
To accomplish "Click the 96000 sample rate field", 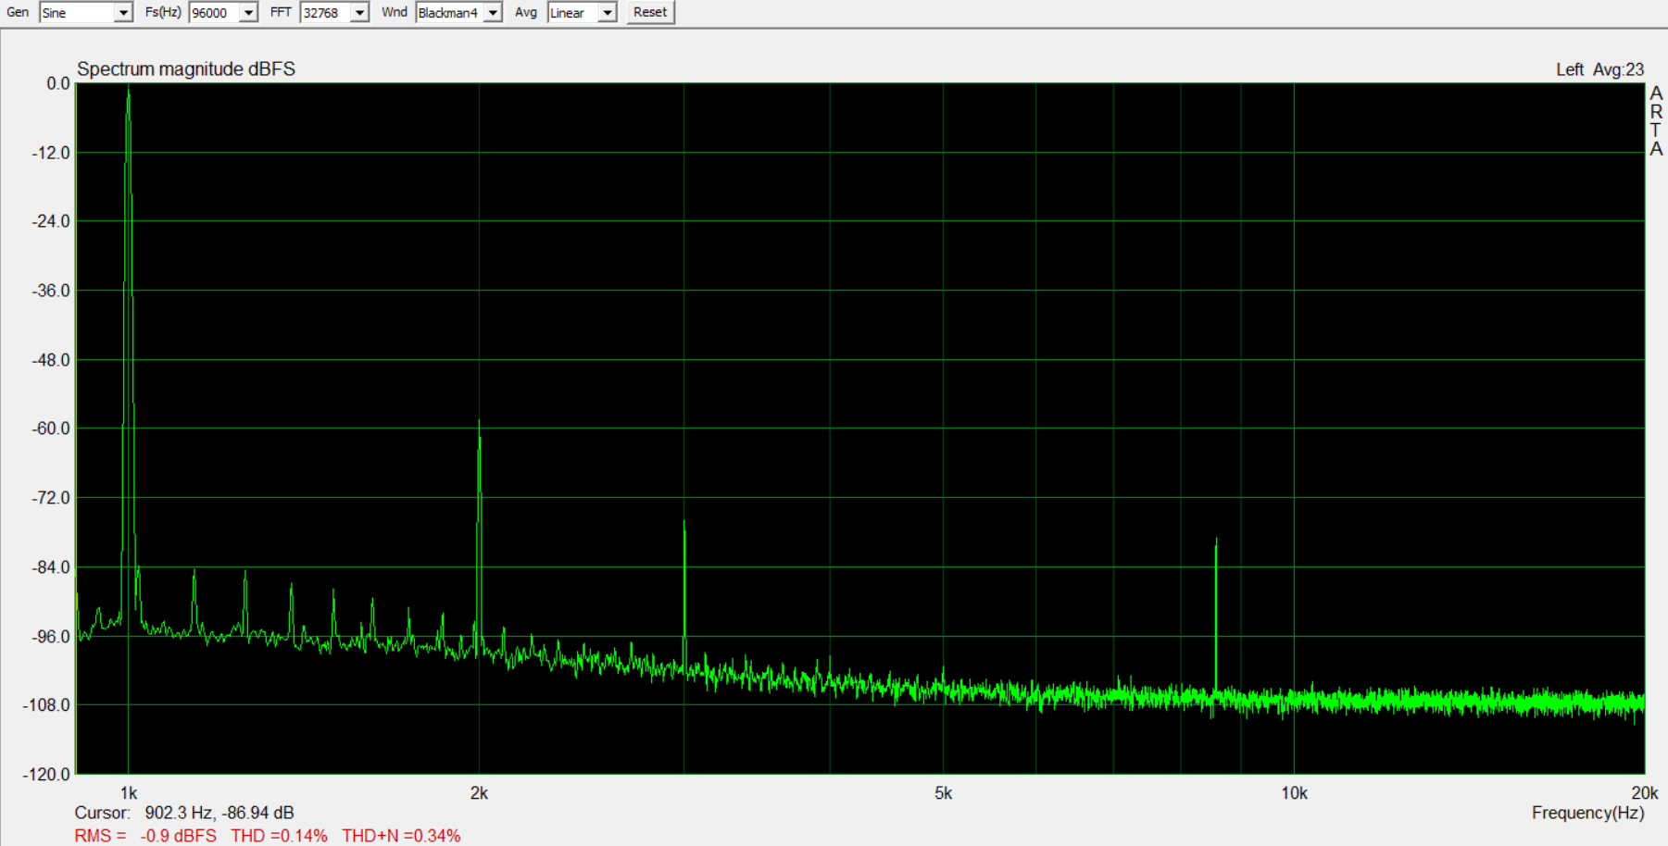I will pos(214,13).
